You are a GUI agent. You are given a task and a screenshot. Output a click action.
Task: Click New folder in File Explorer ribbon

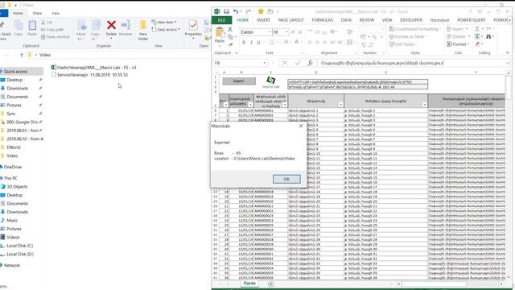click(143, 31)
